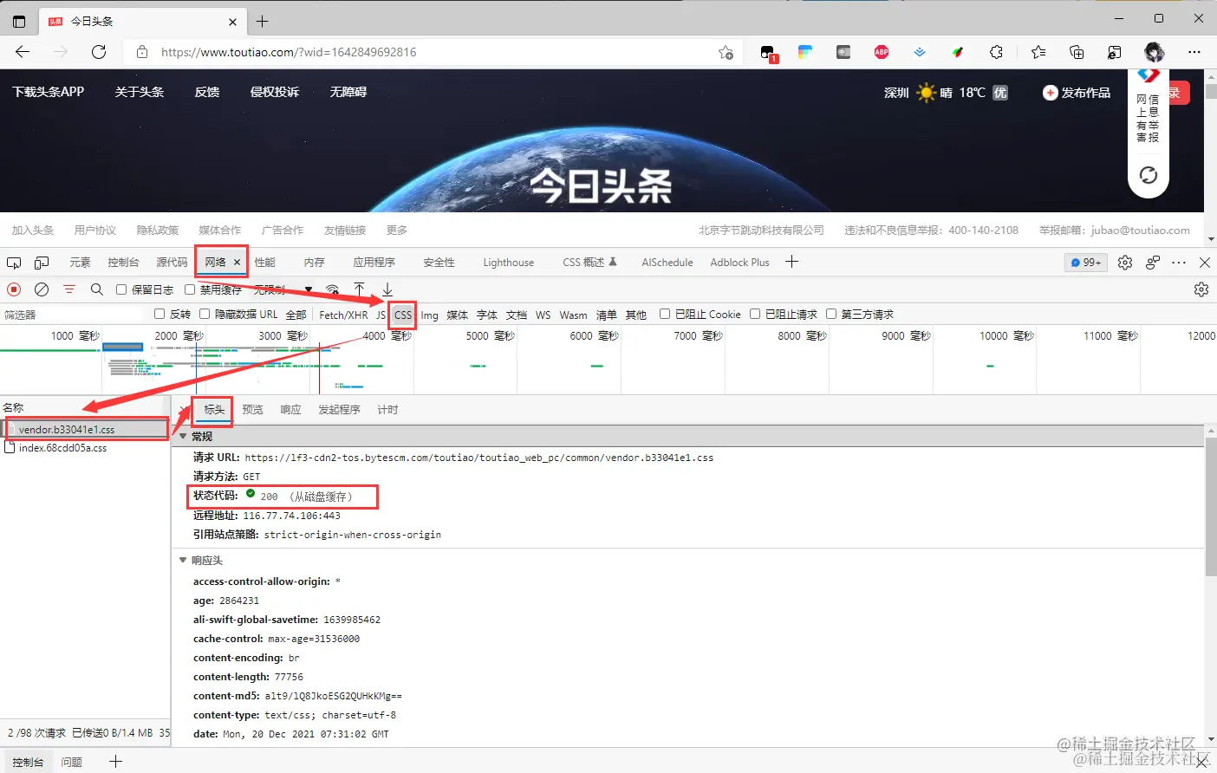Click the circular refresh icon on webpage sidebar
The height and width of the screenshot is (773, 1217).
[1149, 176]
